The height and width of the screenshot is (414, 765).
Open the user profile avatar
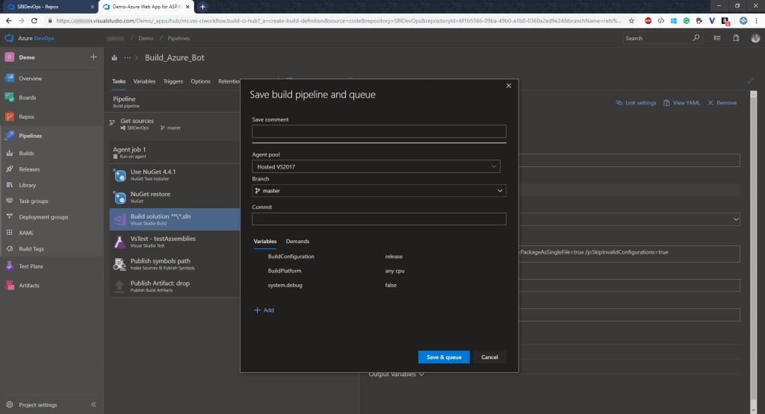pyautogui.click(x=755, y=38)
